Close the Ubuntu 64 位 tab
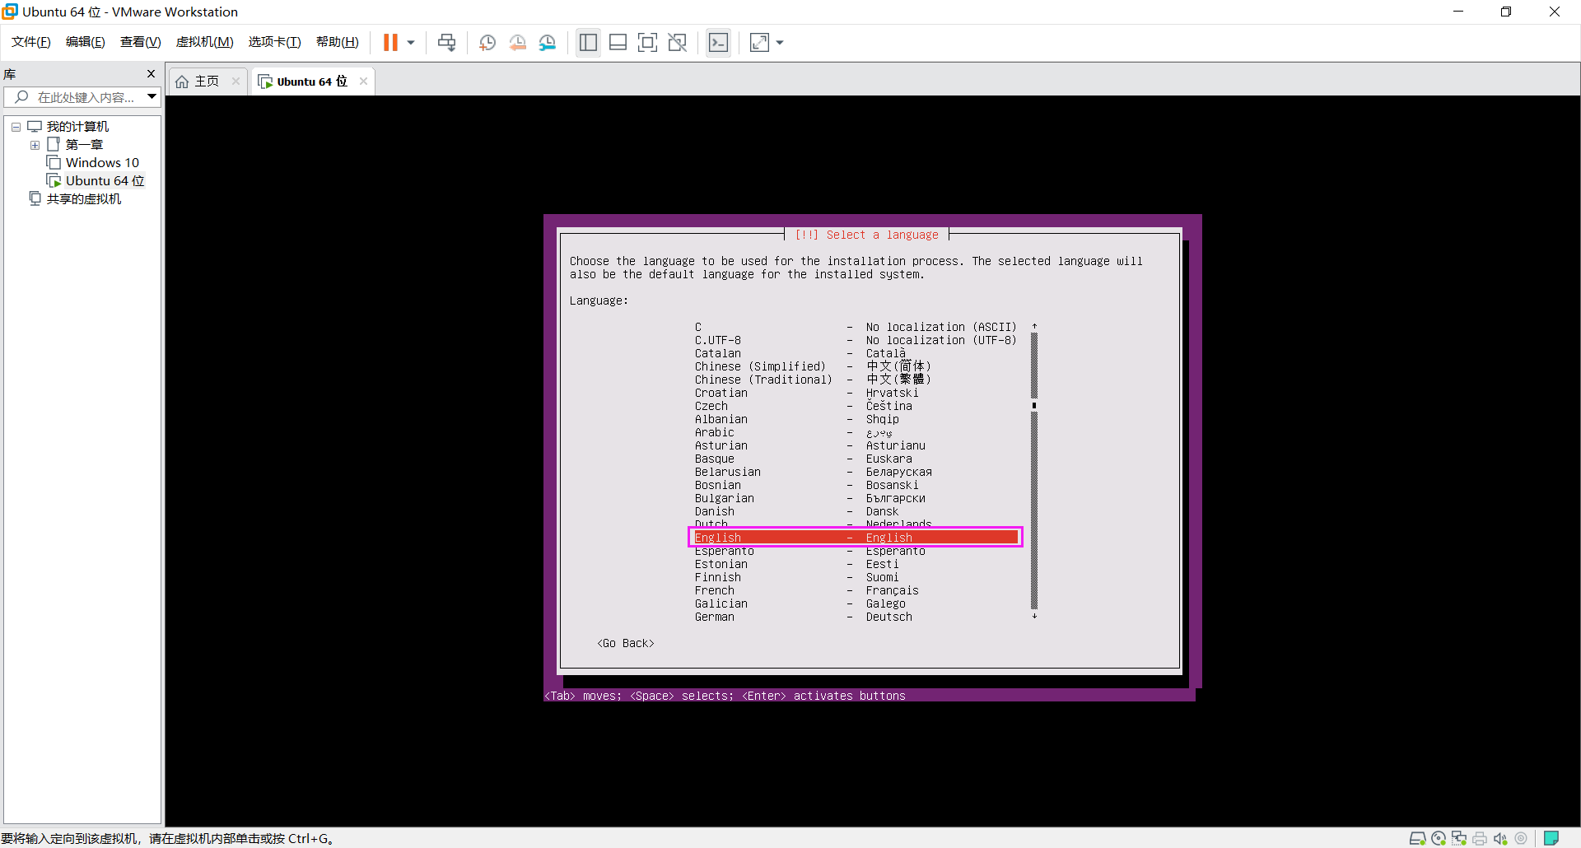The image size is (1581, 848). click(363, 82)
